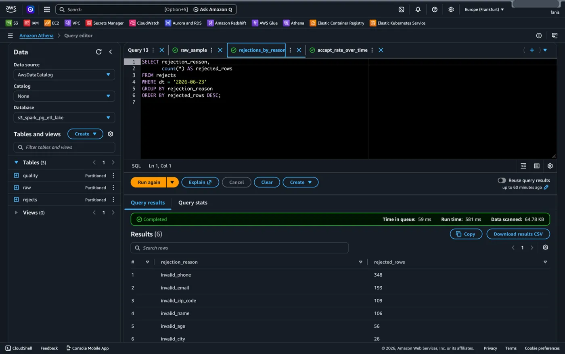Open the help question mark menu
The width and height of the screenshot is (565, 354).
(x=435, y=9)
